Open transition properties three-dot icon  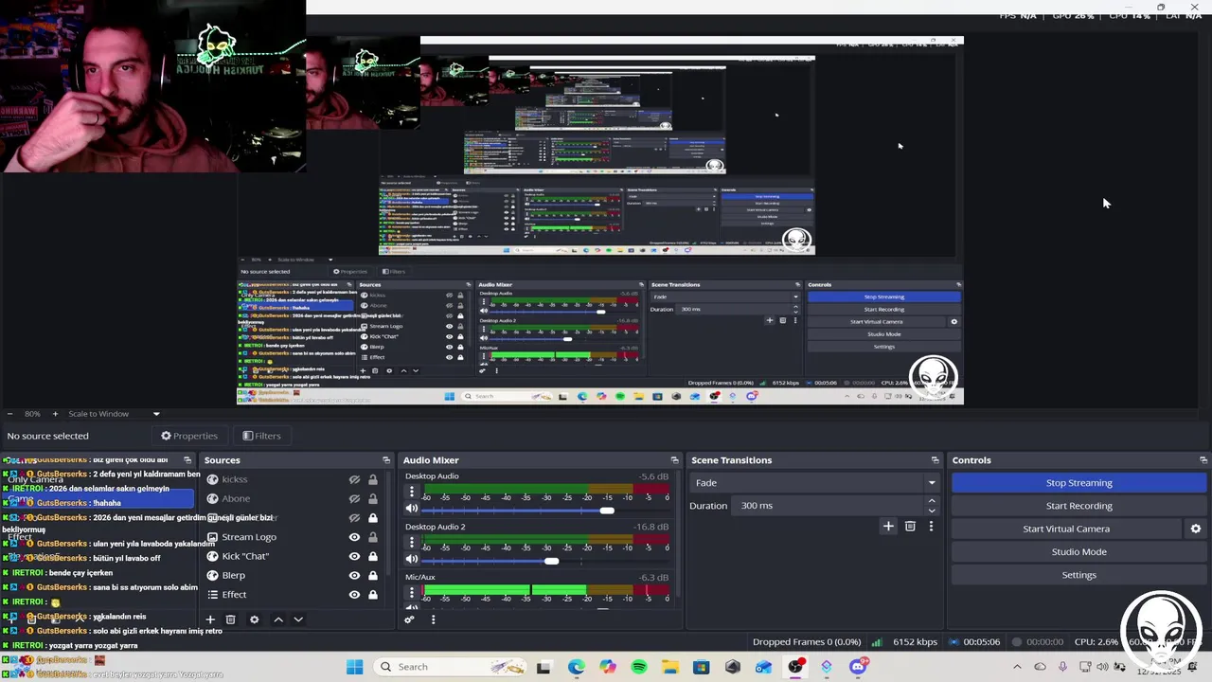click(931, 527)
